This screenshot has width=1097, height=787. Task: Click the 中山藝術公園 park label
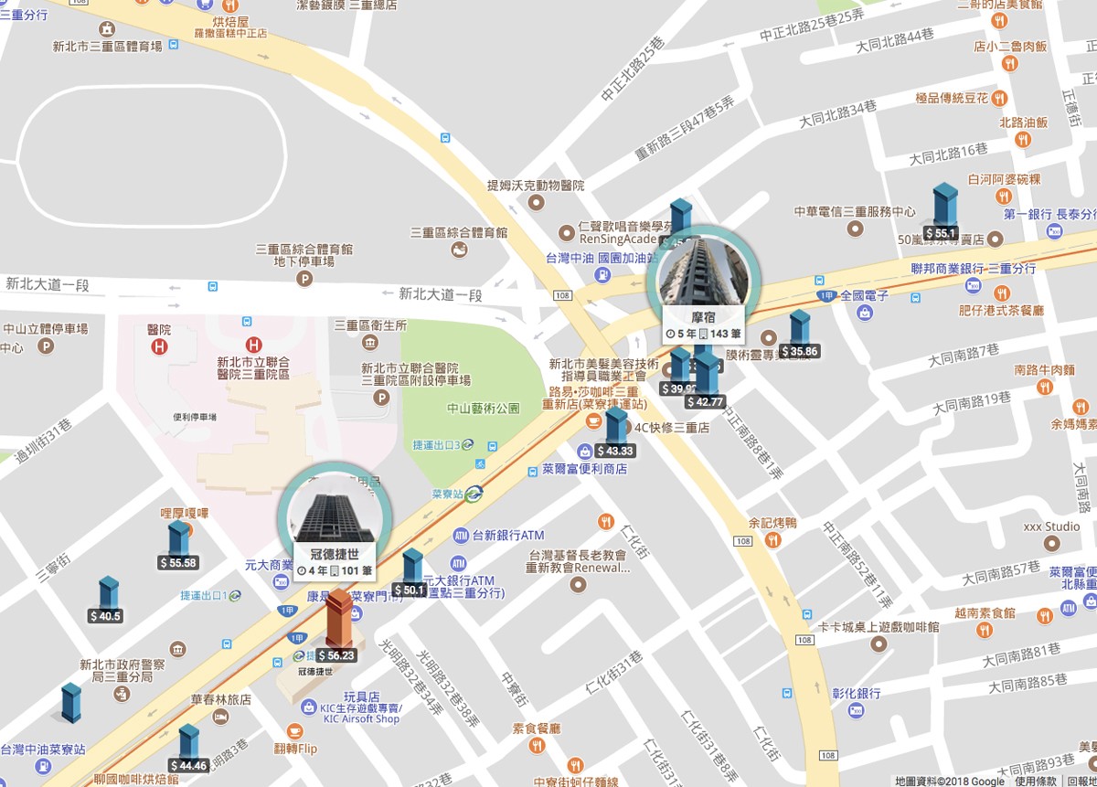click(x=483, y=408)
